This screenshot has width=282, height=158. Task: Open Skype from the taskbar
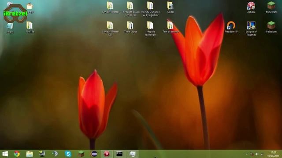coord(68,154)
